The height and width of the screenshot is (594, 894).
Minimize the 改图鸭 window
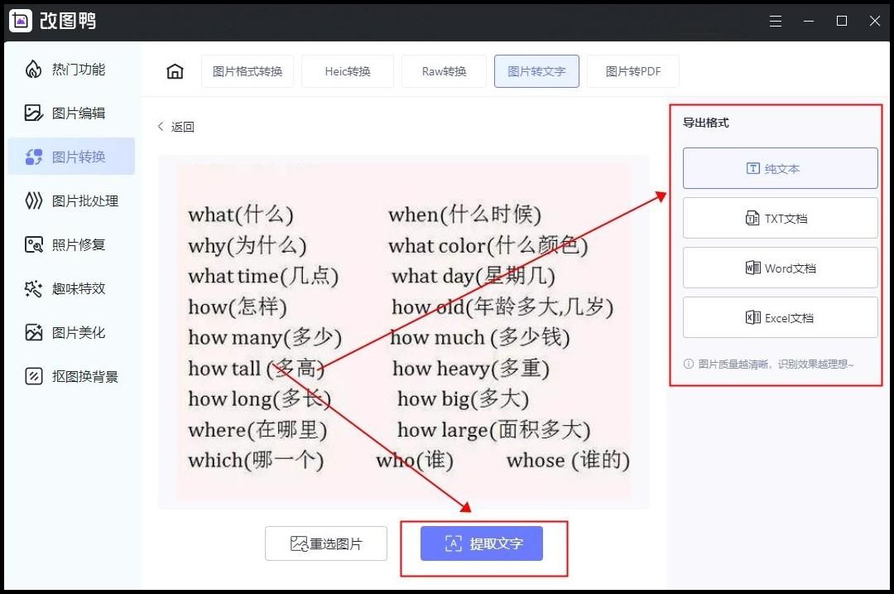coord(809,21)
